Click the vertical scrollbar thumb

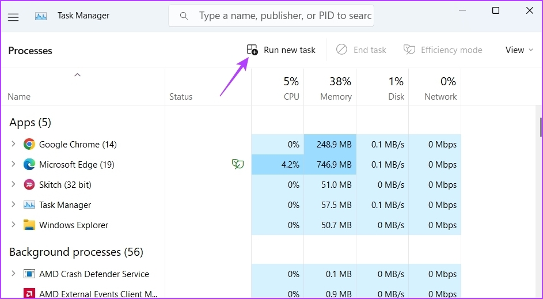541,127
